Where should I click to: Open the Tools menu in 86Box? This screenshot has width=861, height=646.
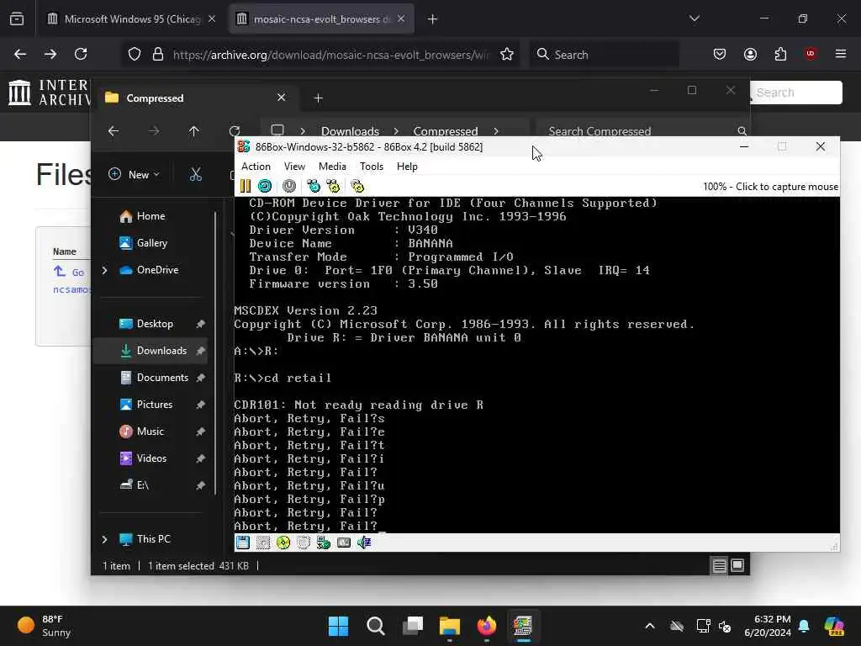coord(371,167)
